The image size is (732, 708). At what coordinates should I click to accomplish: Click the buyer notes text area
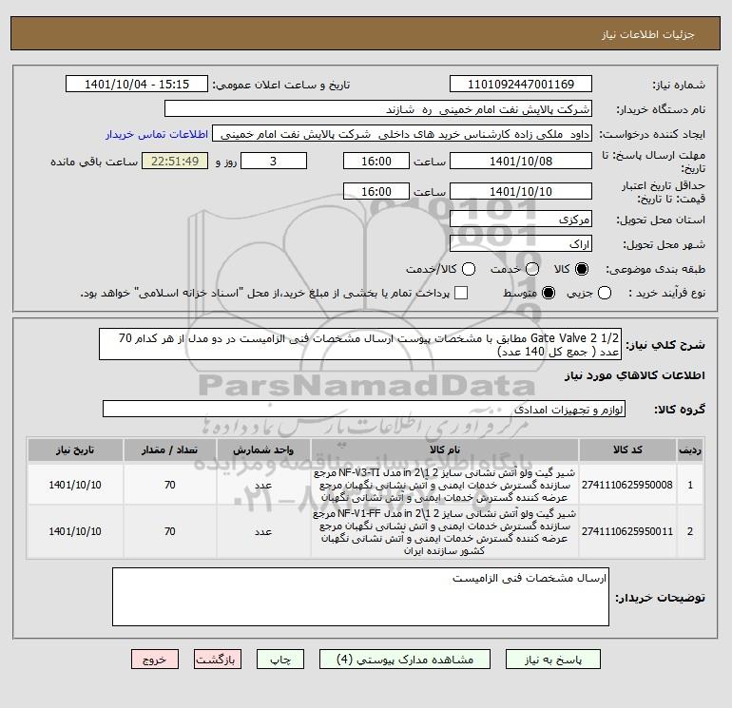click(x=360, y=597)
